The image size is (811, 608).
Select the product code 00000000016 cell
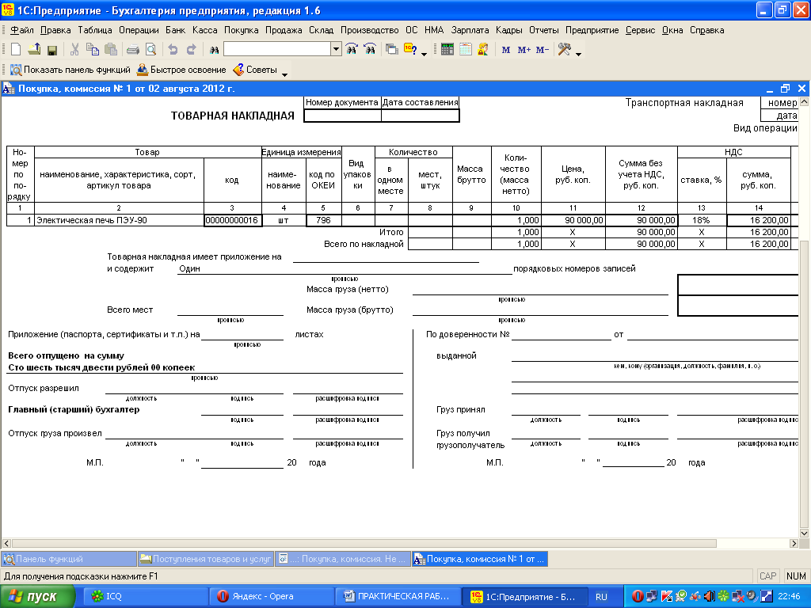pyautogui.click(x=233, y=220)
